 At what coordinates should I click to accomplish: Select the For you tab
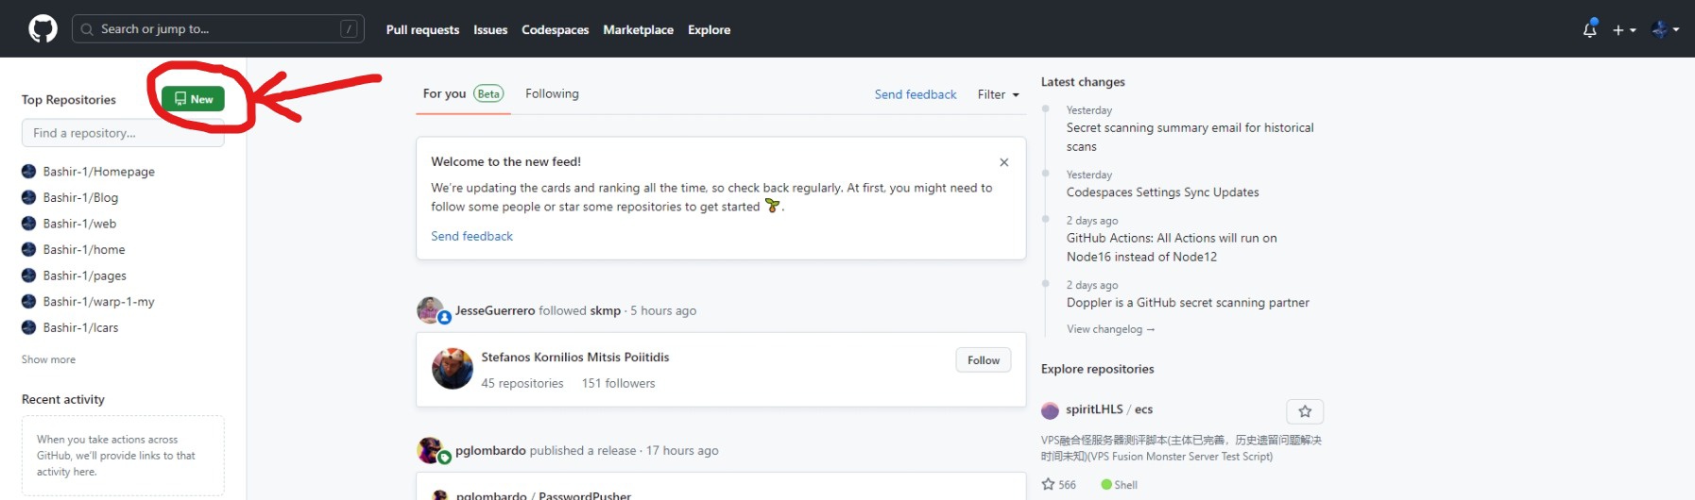pos(445,93)
